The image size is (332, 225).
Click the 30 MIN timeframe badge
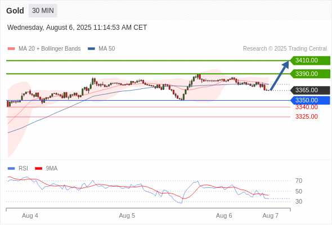coord(43,11)
